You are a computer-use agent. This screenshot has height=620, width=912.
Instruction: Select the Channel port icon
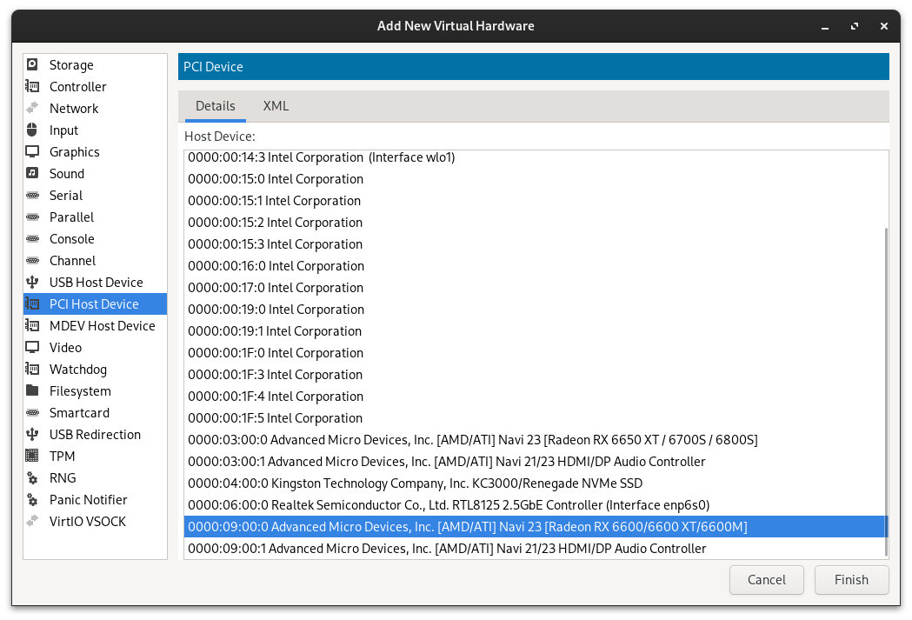(x=32, y=261)
